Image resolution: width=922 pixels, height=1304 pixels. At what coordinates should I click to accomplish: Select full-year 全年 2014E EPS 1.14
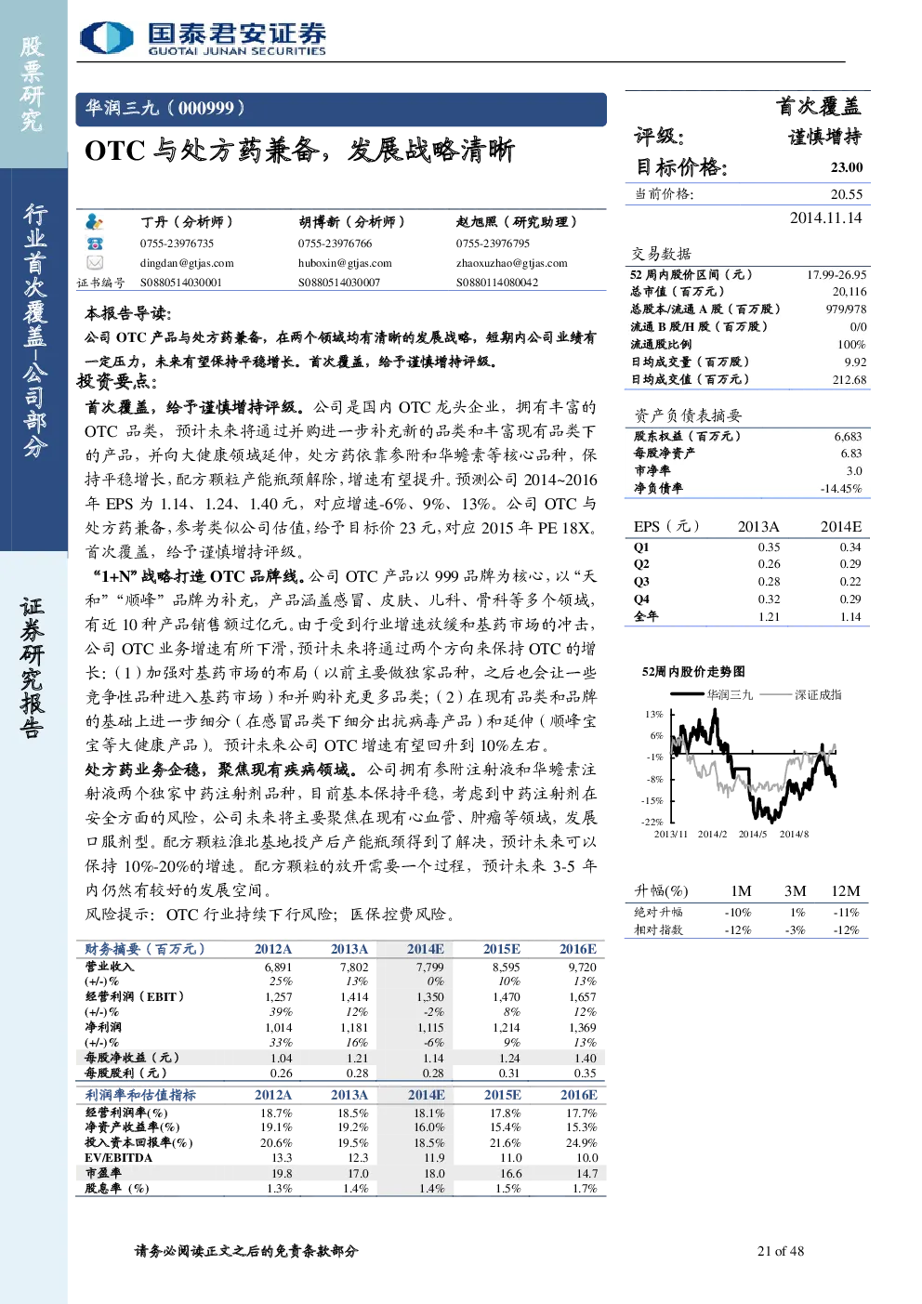click(x=850, y=617)
